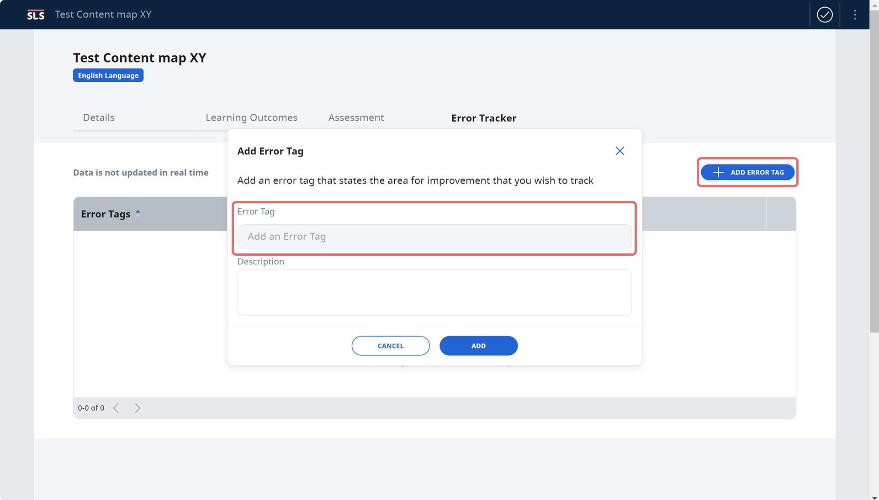Select the Assessment tab
879x500 pixels.
click(355, 118)
